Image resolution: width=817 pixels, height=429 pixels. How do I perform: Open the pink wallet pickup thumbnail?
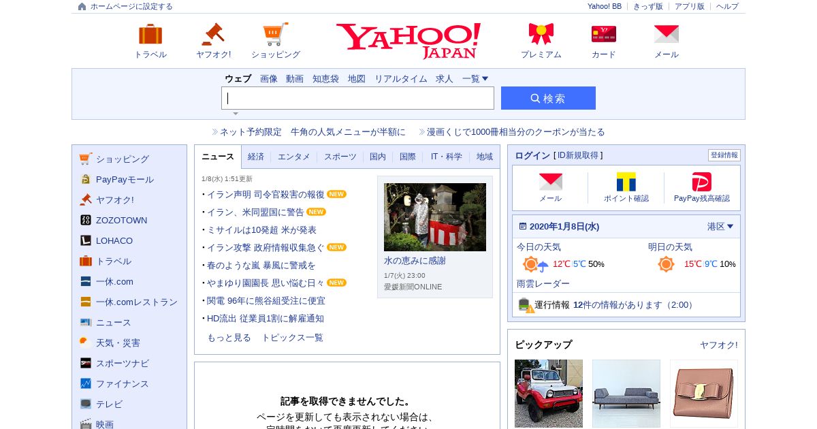pos(704,394)
